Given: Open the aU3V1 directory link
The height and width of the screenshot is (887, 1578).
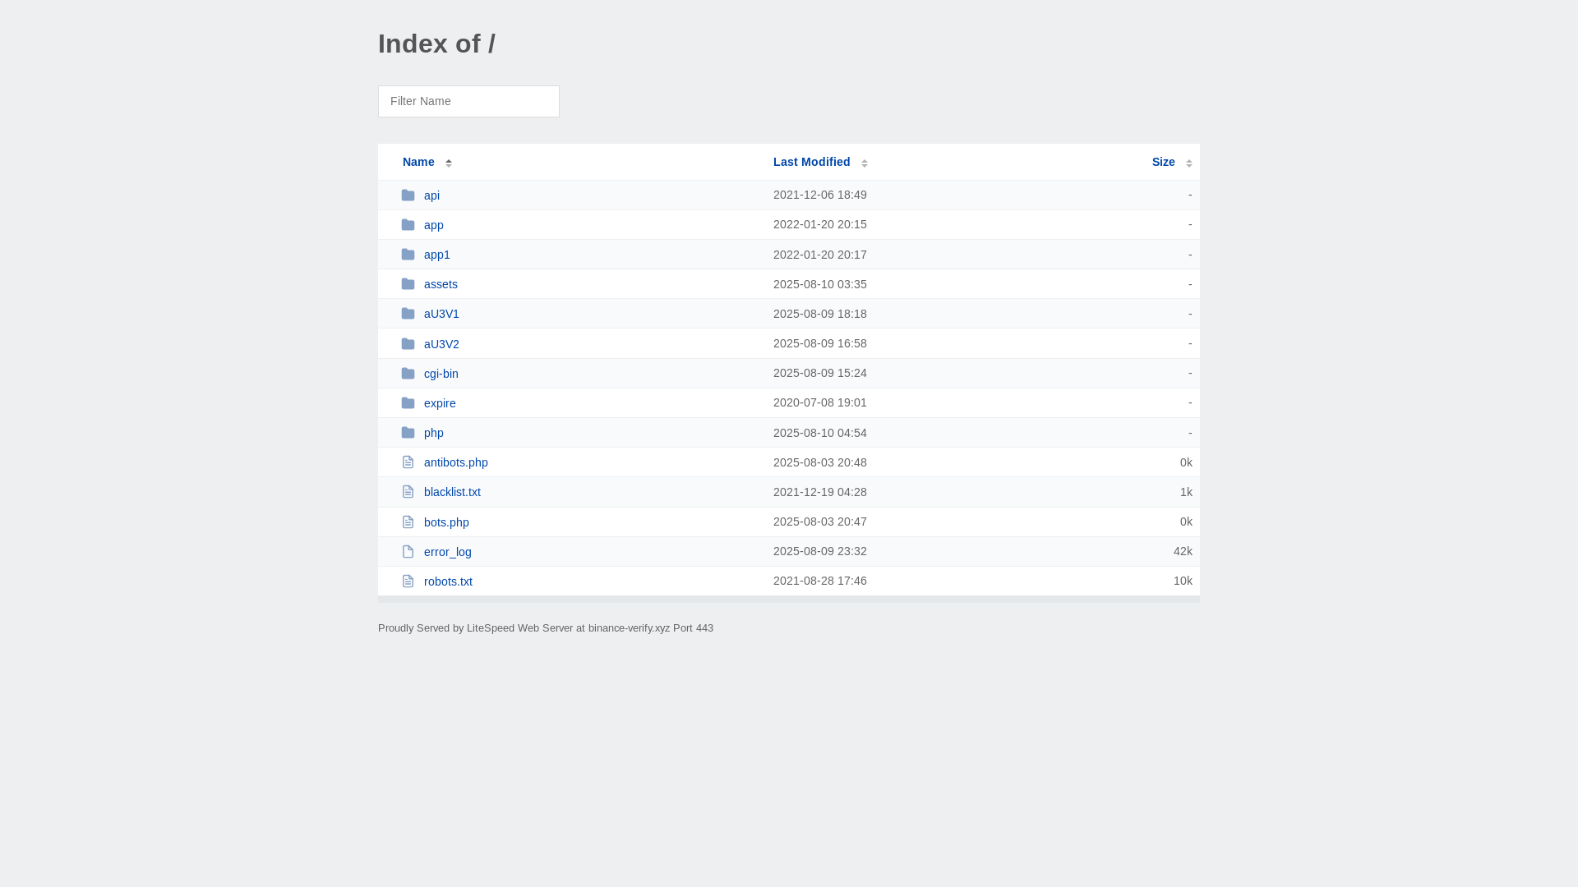Looking at the screenshot, I should (441, 314).
